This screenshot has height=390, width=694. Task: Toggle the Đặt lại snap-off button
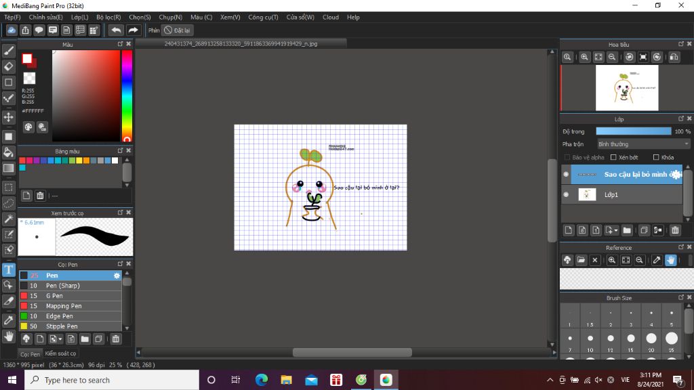[x=177, y=30]
